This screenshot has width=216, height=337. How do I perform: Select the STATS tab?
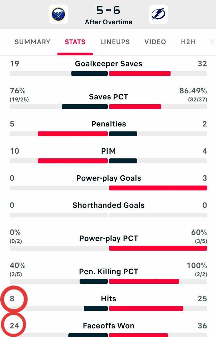75,42
